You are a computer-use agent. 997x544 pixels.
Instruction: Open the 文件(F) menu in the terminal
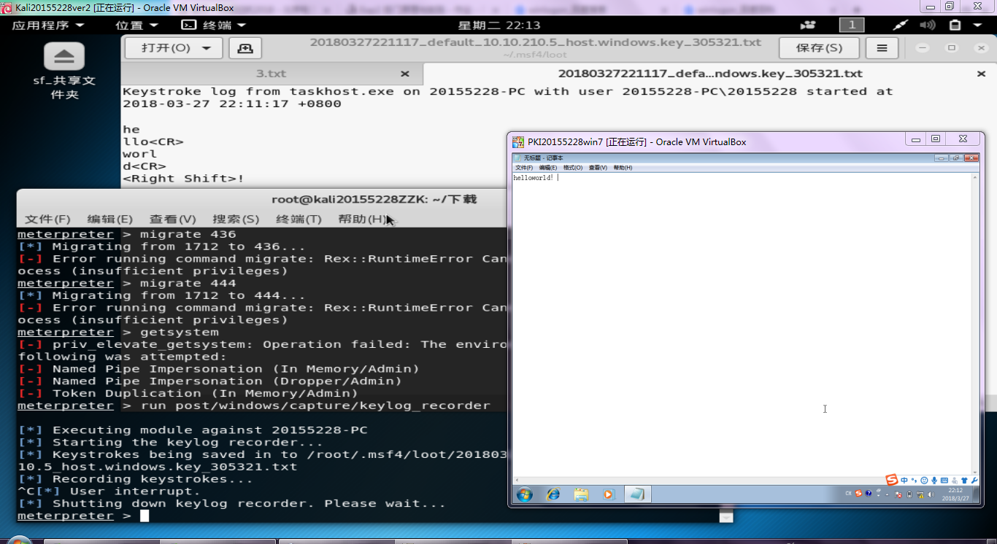coord(47,219)
